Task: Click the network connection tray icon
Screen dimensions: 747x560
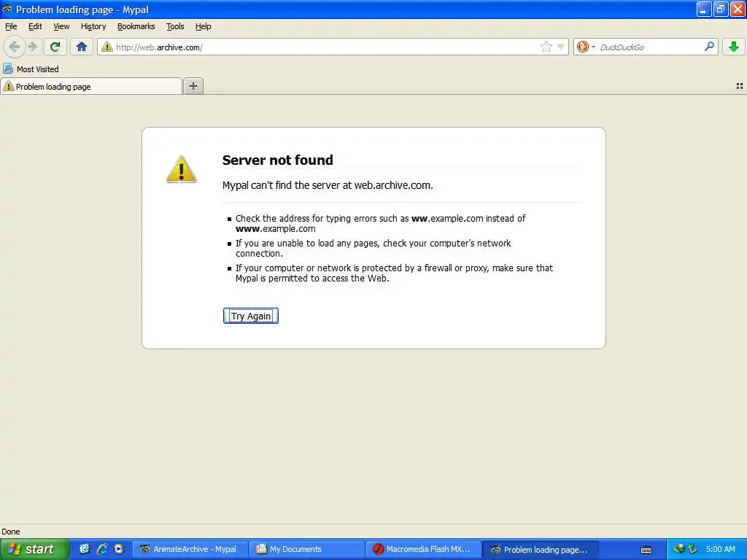Action: click(679, 548)
